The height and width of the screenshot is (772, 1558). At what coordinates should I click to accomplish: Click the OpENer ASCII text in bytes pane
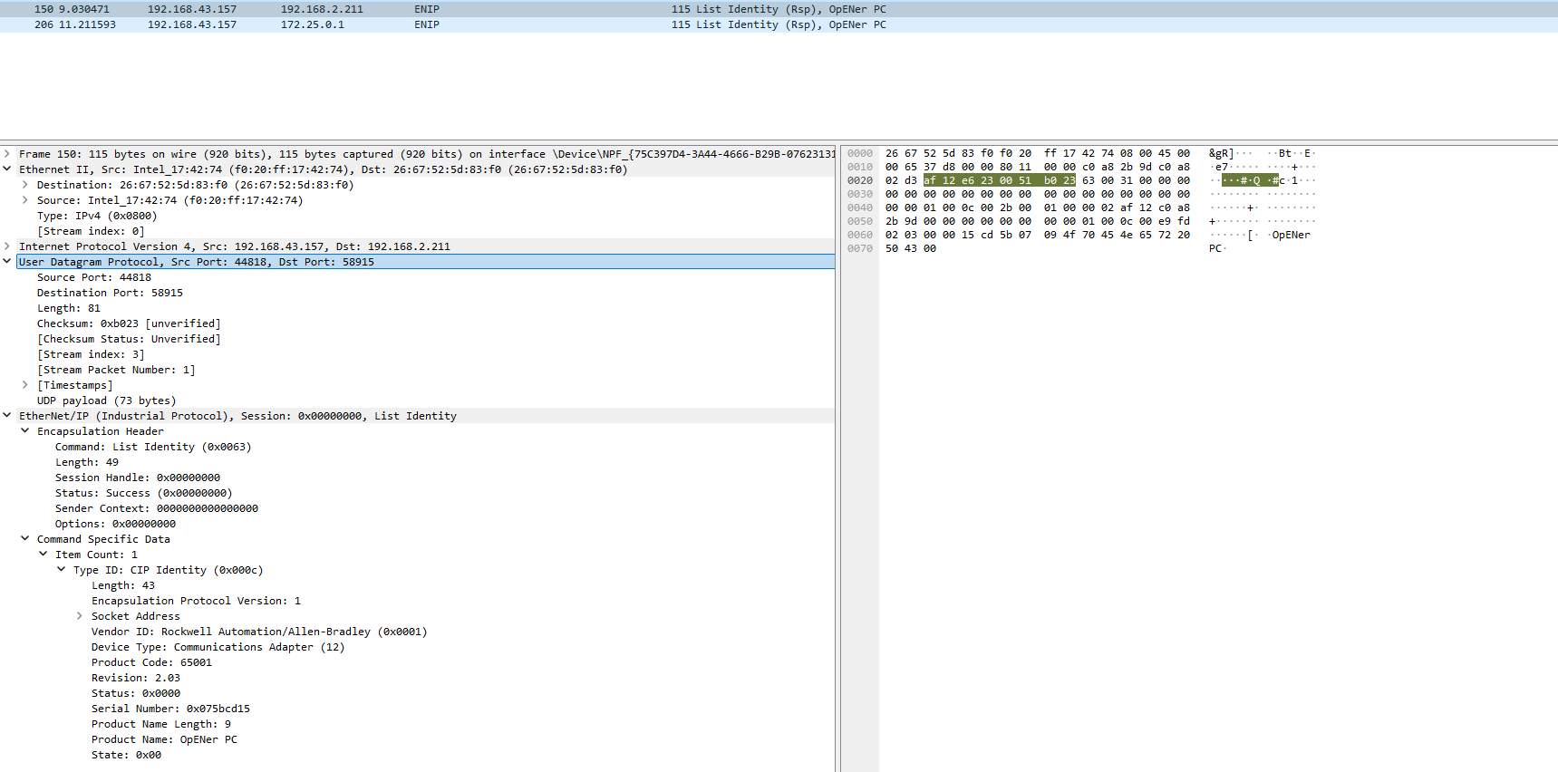pos(1291,235)
